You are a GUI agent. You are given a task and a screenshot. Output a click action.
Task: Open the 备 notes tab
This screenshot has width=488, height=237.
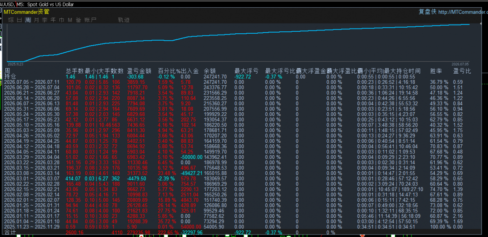pyautogui.click(x=79, y=20)
